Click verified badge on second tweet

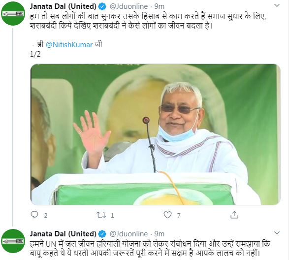pyautogui.click(x=102, y=234)
